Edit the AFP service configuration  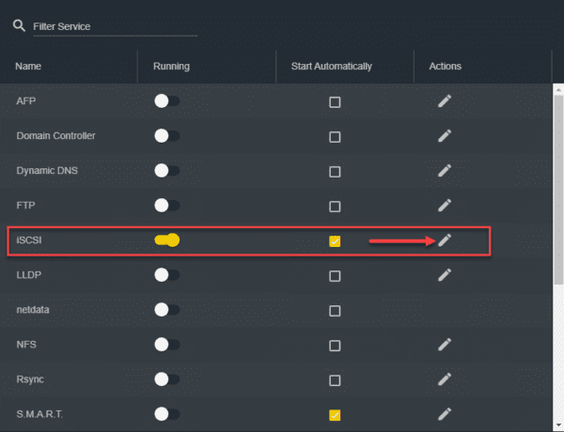[x=445, y=101]
